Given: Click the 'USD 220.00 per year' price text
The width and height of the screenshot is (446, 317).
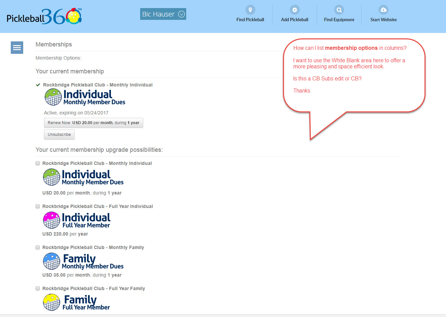Looking at the screenshot, I should (x=65, y=234).
